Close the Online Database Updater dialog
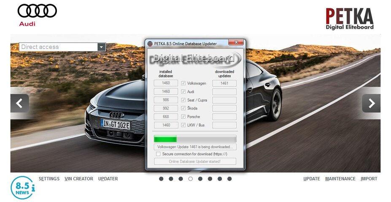The height and width of the screenshot is (202, 391). coord(236,42)
